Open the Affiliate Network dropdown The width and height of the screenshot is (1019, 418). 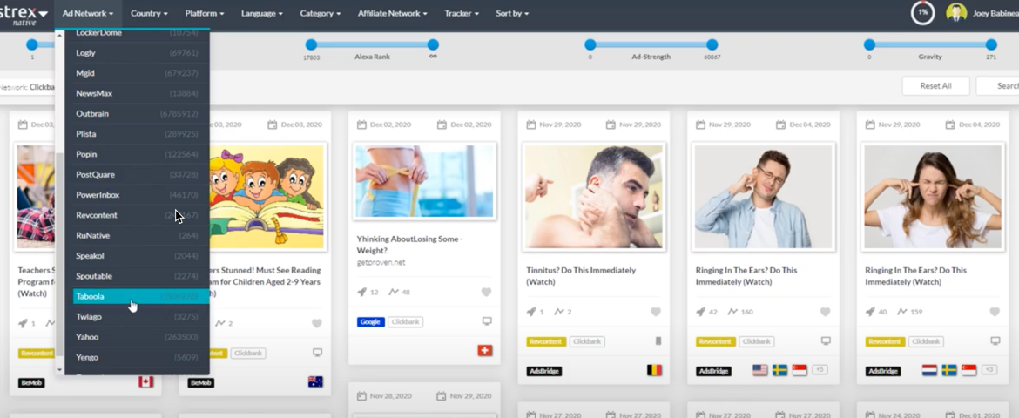click(393, 13)
